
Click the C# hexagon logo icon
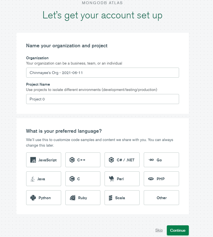point(111,160)
